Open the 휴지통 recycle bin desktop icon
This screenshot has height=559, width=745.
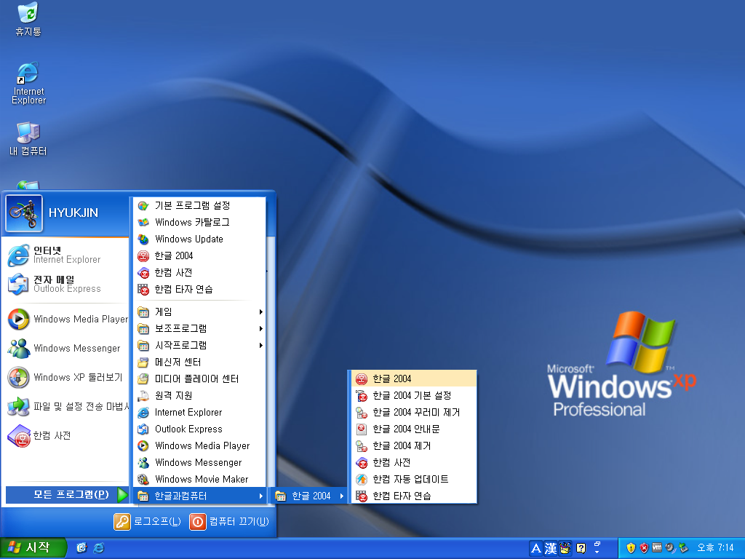[x=28, y=19]
